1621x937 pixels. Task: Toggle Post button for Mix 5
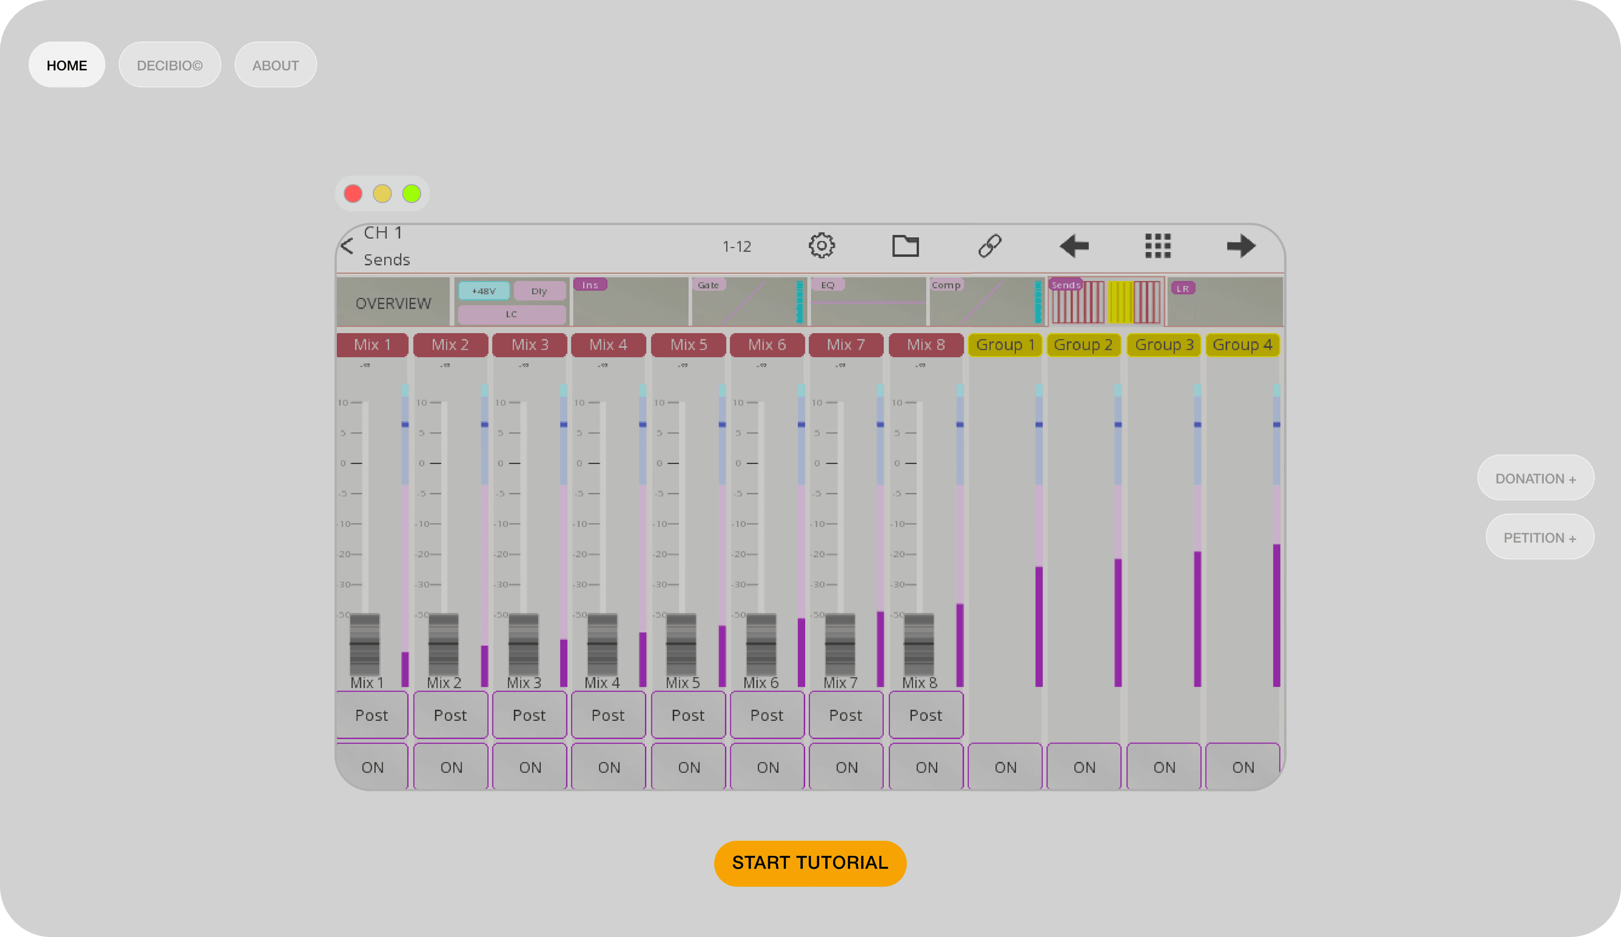[x=688, y=715]
